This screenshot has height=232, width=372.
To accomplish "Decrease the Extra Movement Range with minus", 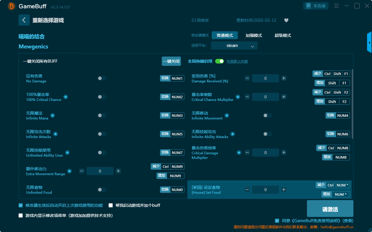I will click(x=82, y=171).
